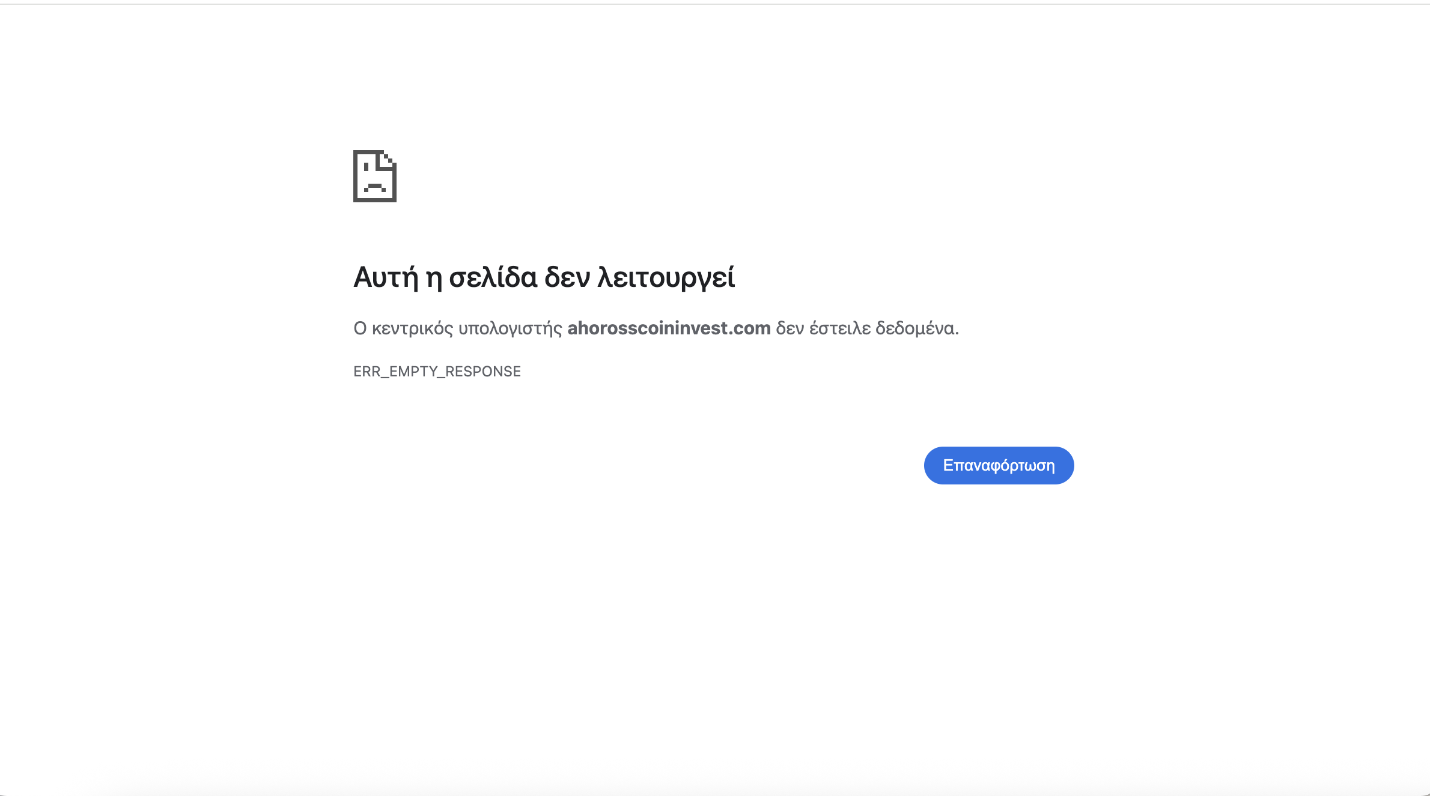
Task: Click the letter Ο starting the description
Action: [x=360, y=328]
